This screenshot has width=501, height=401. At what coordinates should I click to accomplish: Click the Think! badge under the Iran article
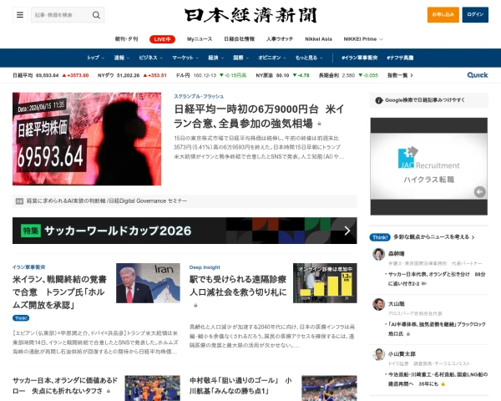pos(21,318)
